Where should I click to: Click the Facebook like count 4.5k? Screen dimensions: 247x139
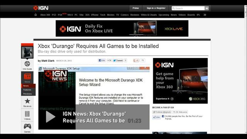point(109,60)
